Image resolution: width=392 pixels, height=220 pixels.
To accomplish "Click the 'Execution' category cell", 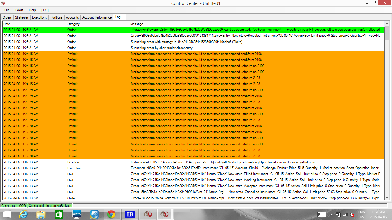I will click(98, 168).
